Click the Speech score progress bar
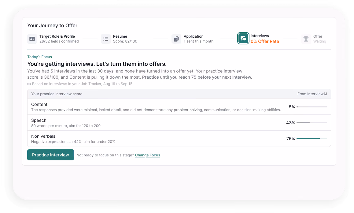This screenshot has height=213, width=354. click(x=312, y=123)
